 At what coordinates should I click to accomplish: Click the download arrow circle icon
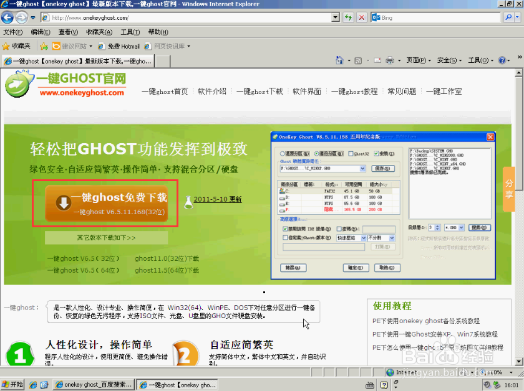click(63, 202)
